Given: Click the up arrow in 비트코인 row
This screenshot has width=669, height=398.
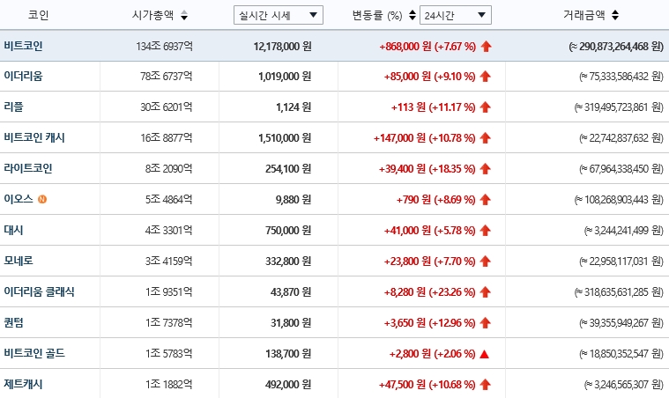Looking at the screenshot, I should [x=486, y=46].
